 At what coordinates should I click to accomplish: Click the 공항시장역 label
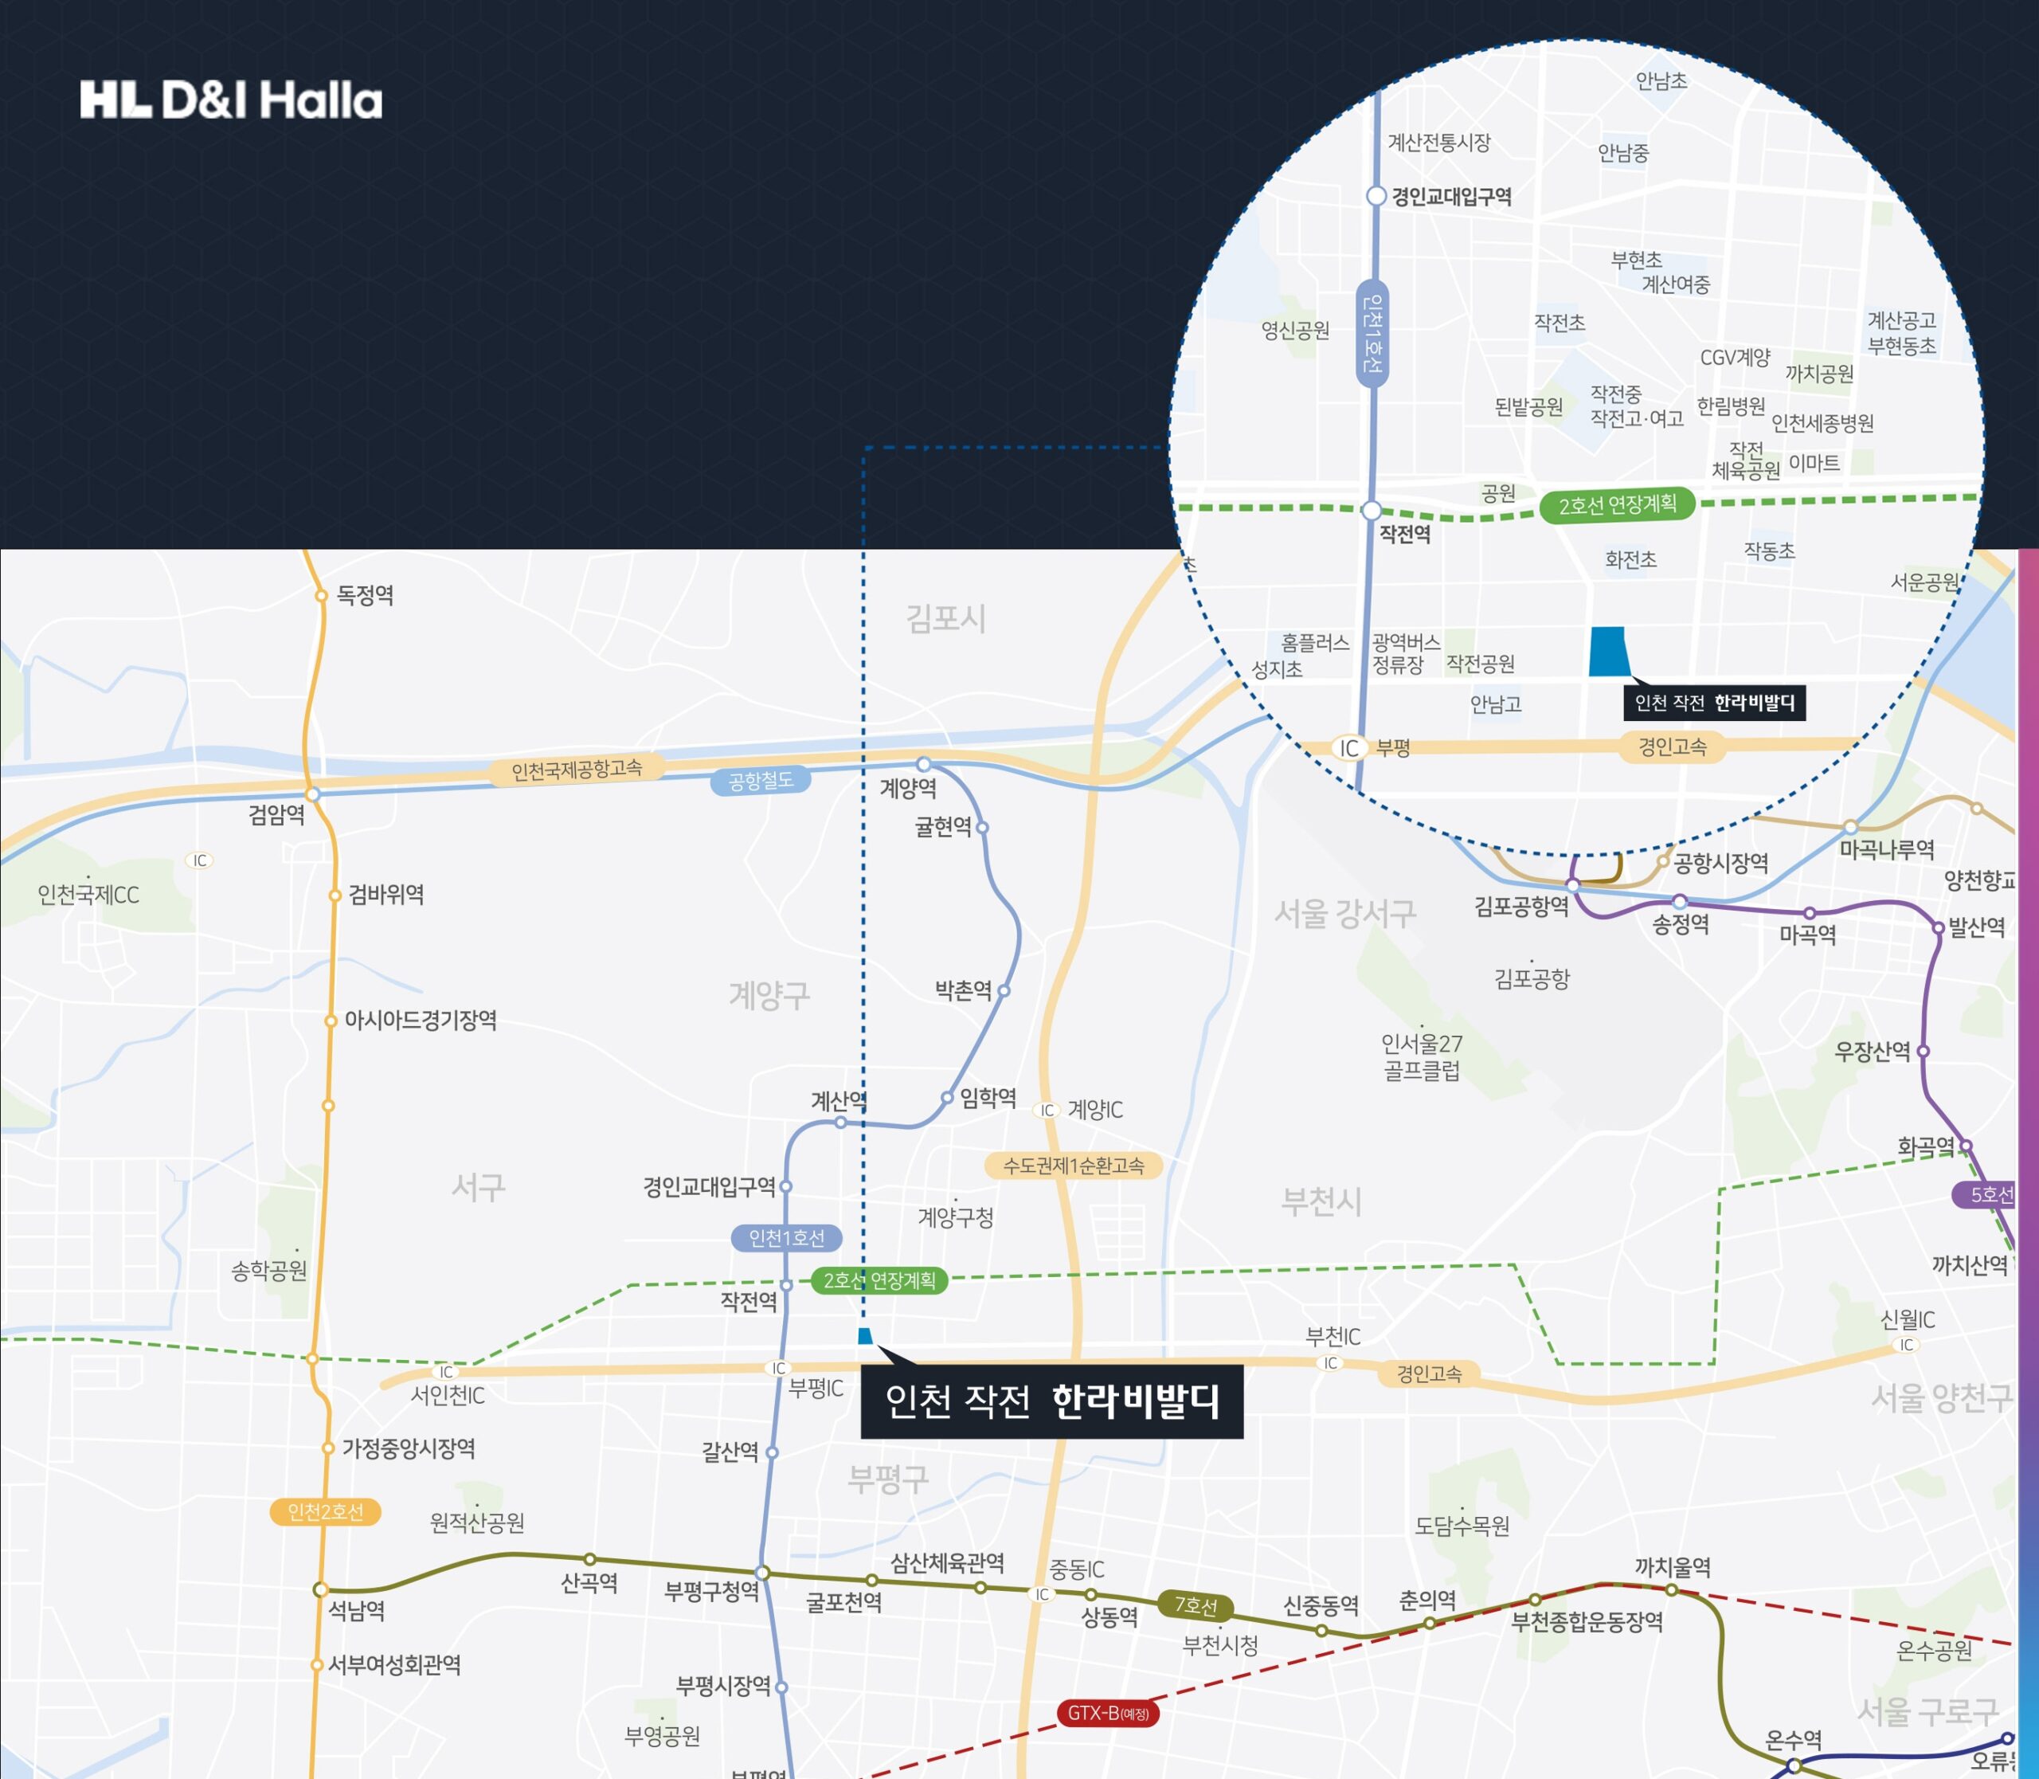click(x=1721, y=863)
